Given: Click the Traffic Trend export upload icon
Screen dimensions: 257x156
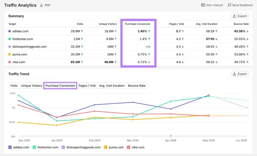Looking at the screenshot, I should coord(234,74).
